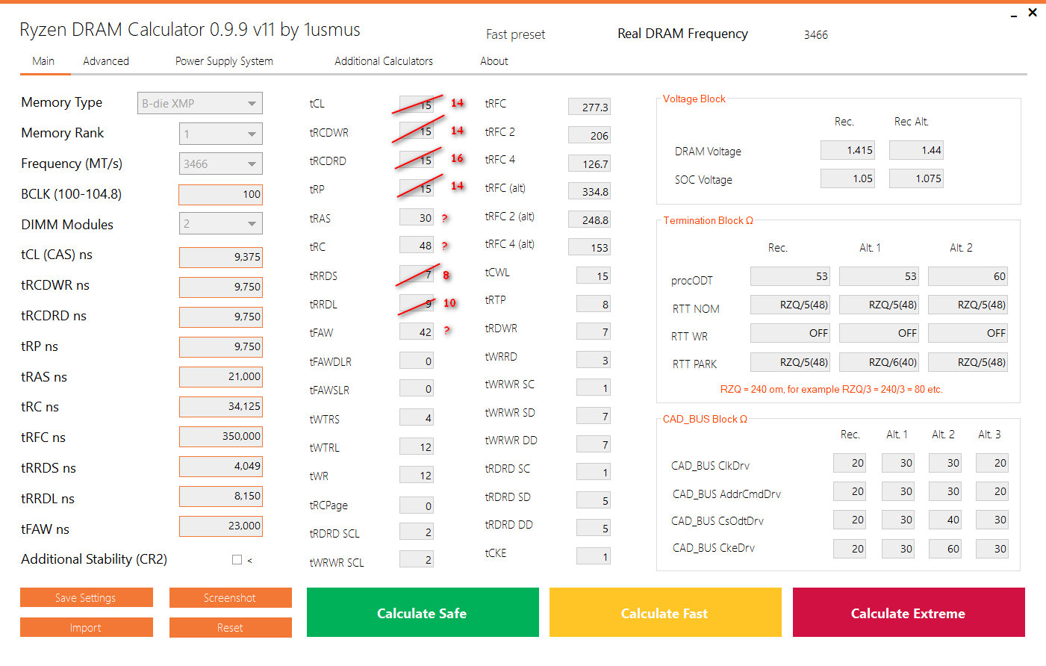The image size is (1046, 666).
Task: Switch to the Main tab
Action: coord(43,61)
